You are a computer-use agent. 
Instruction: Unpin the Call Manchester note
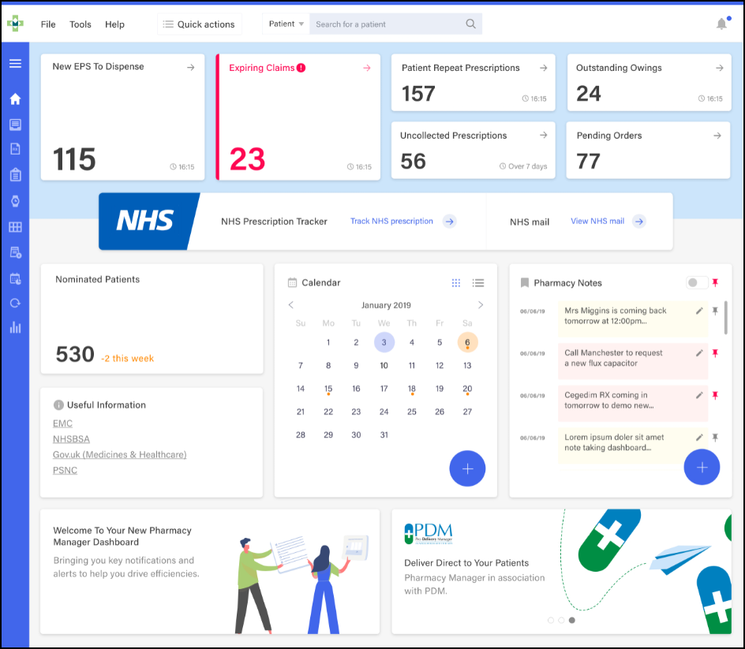(x=716, y=352)
